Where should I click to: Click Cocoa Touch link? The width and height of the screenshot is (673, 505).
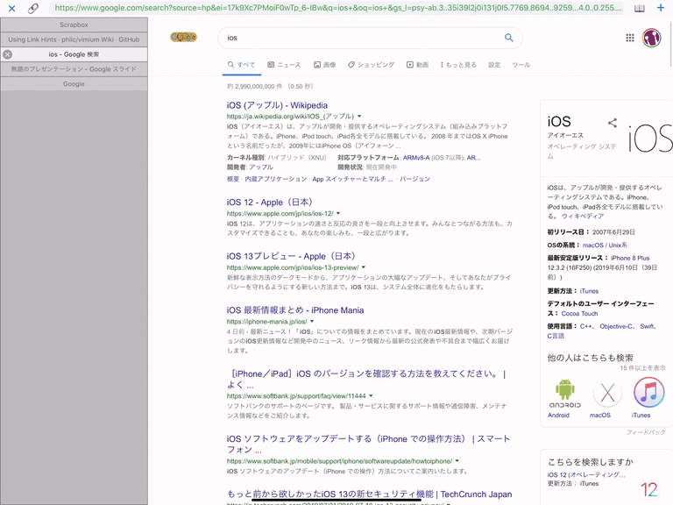579,314
